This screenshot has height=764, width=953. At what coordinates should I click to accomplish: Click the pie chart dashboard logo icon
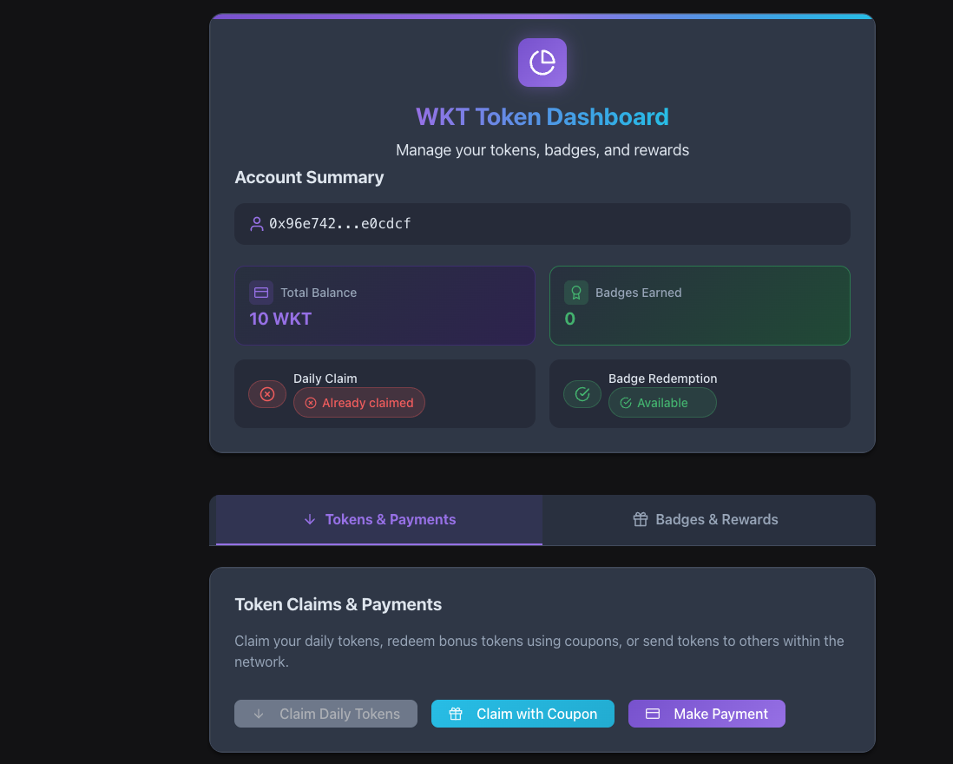pos(542,63)
